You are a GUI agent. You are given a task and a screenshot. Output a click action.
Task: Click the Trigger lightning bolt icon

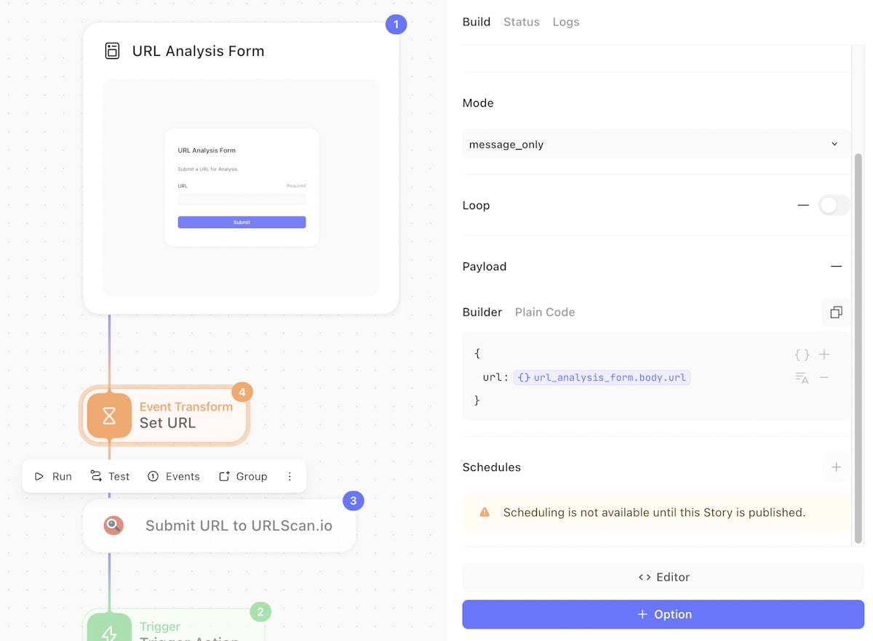109,632
